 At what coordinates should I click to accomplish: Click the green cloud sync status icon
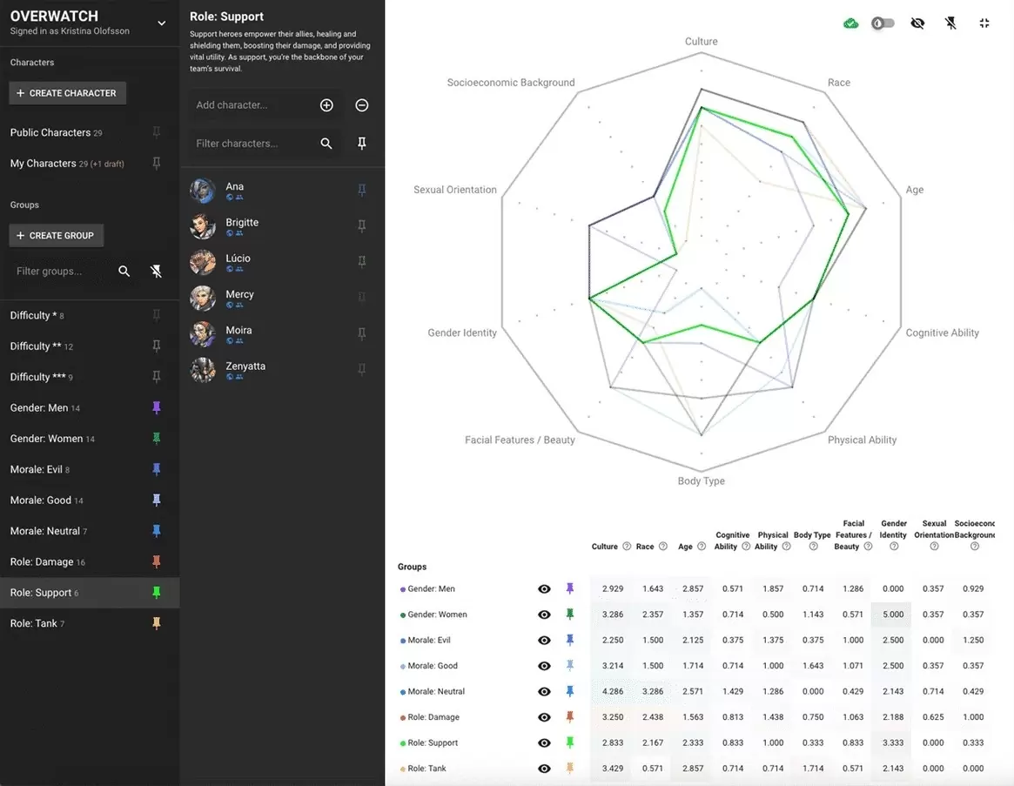click(851, 24)
